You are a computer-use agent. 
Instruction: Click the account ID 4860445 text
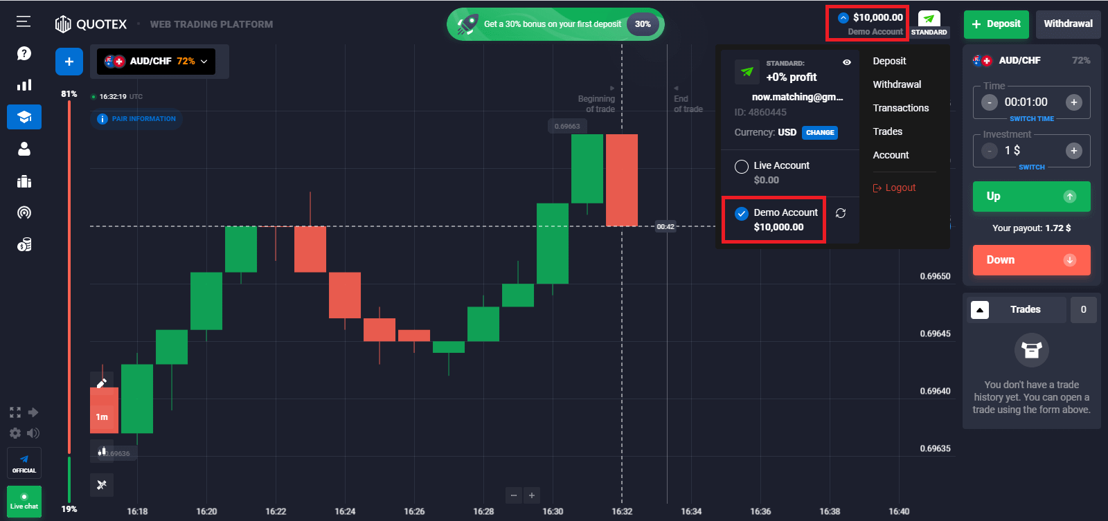click(x=760, y=112)
